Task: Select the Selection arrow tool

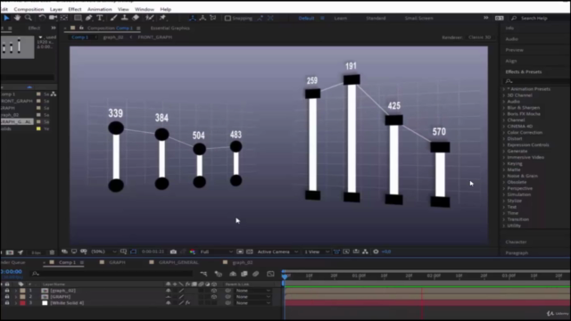Action: coord(6,18)
